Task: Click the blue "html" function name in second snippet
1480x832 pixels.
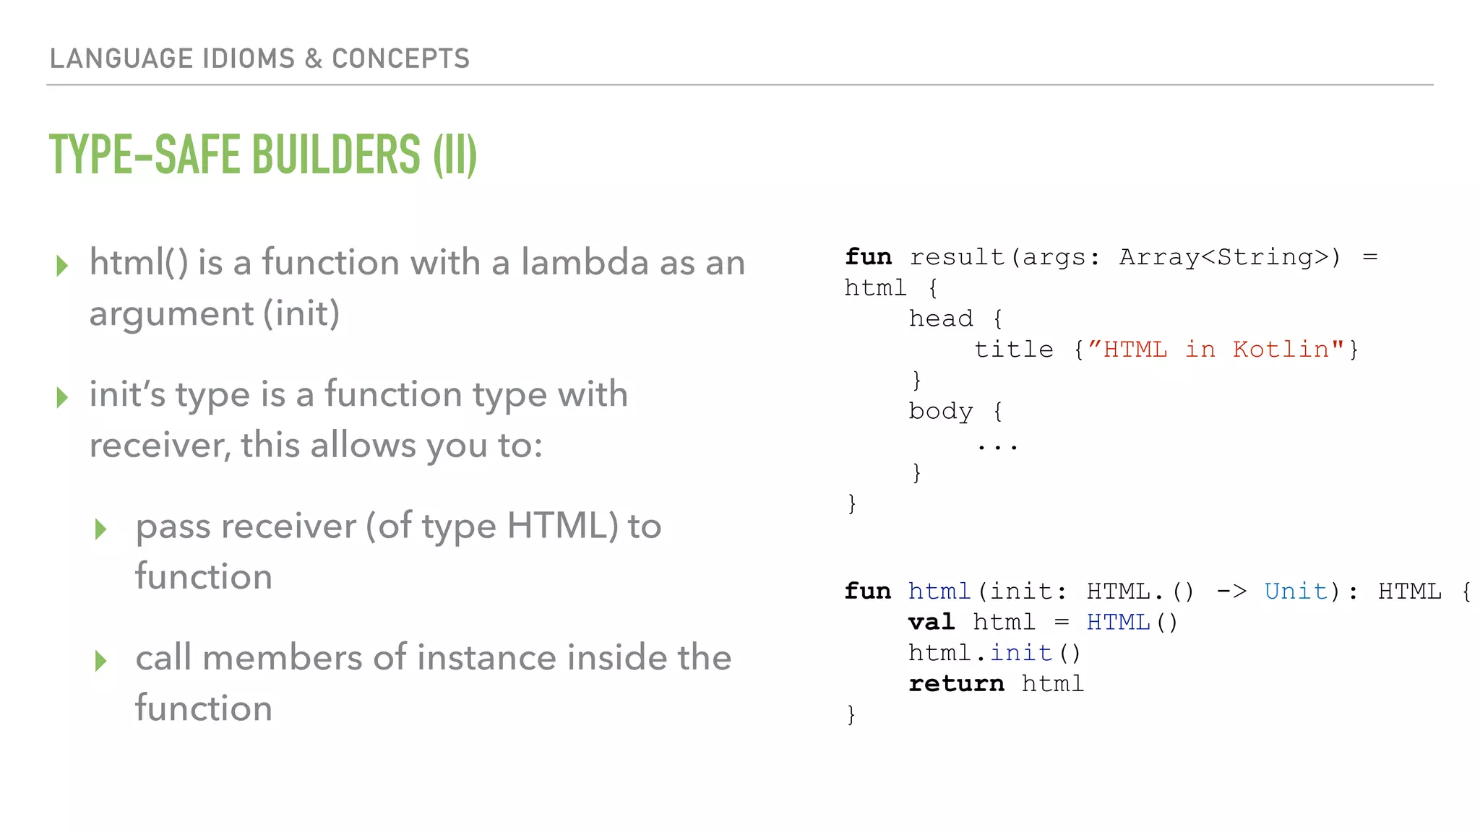Action: 939,591
